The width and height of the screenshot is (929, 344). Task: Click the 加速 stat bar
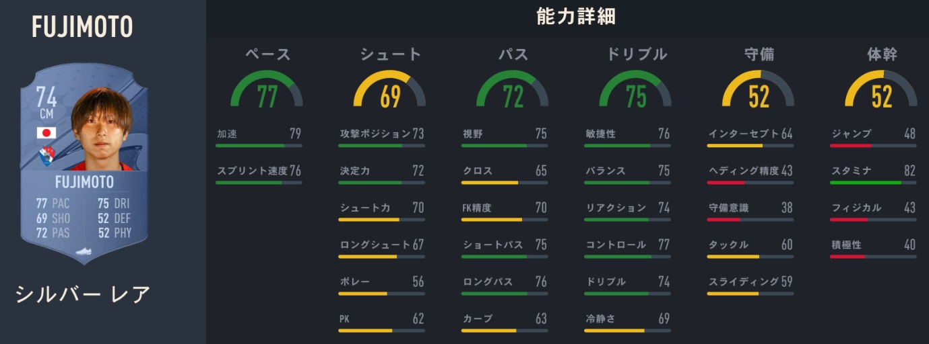click(259, 145)
